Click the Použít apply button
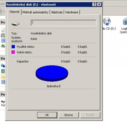The image size is (127, 127). point(90,115)
